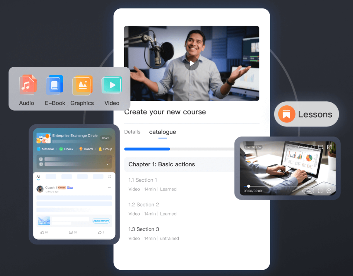Like the Coach 1 post
The width and height of the screenshot is (353, 276).
[42, 232]
